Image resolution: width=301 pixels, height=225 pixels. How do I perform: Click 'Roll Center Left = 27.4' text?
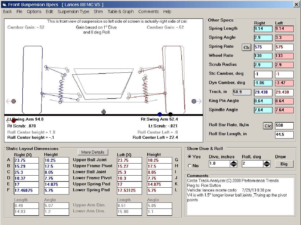pos(155,138)
